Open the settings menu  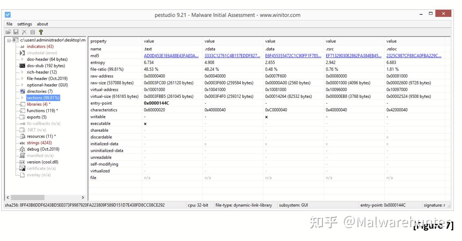coord(24,24)
